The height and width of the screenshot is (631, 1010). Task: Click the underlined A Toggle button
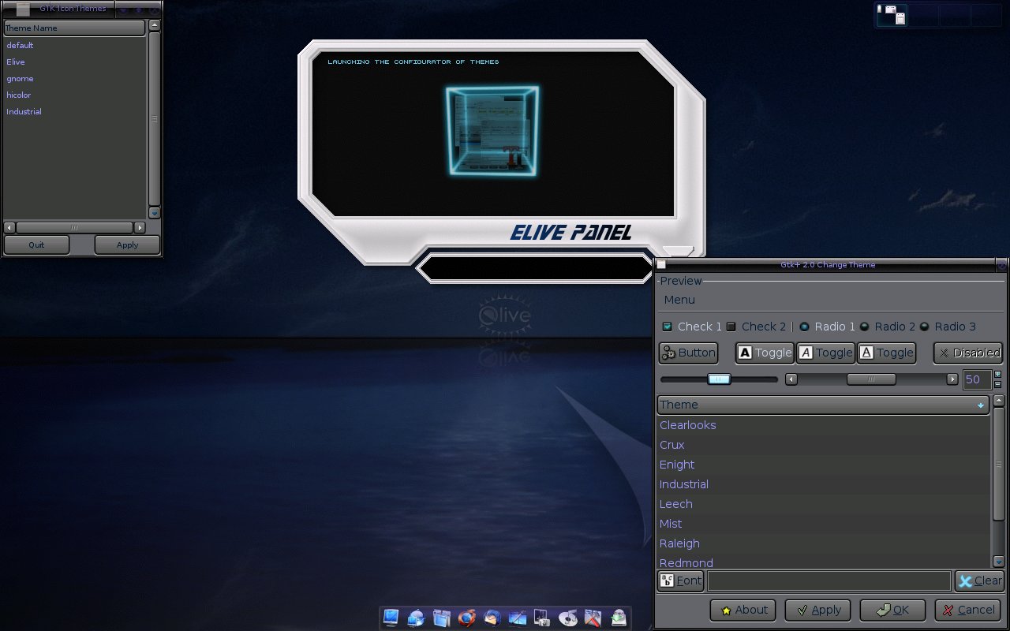pyautogui.click(x=886, y=353)
